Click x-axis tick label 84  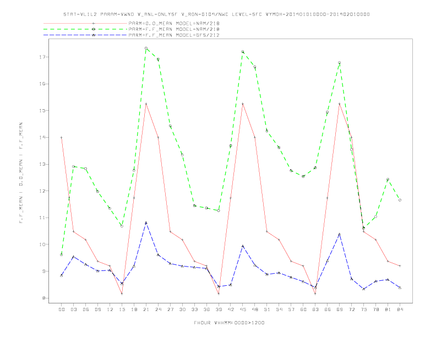pyautogui.click(x=400, y=309)
